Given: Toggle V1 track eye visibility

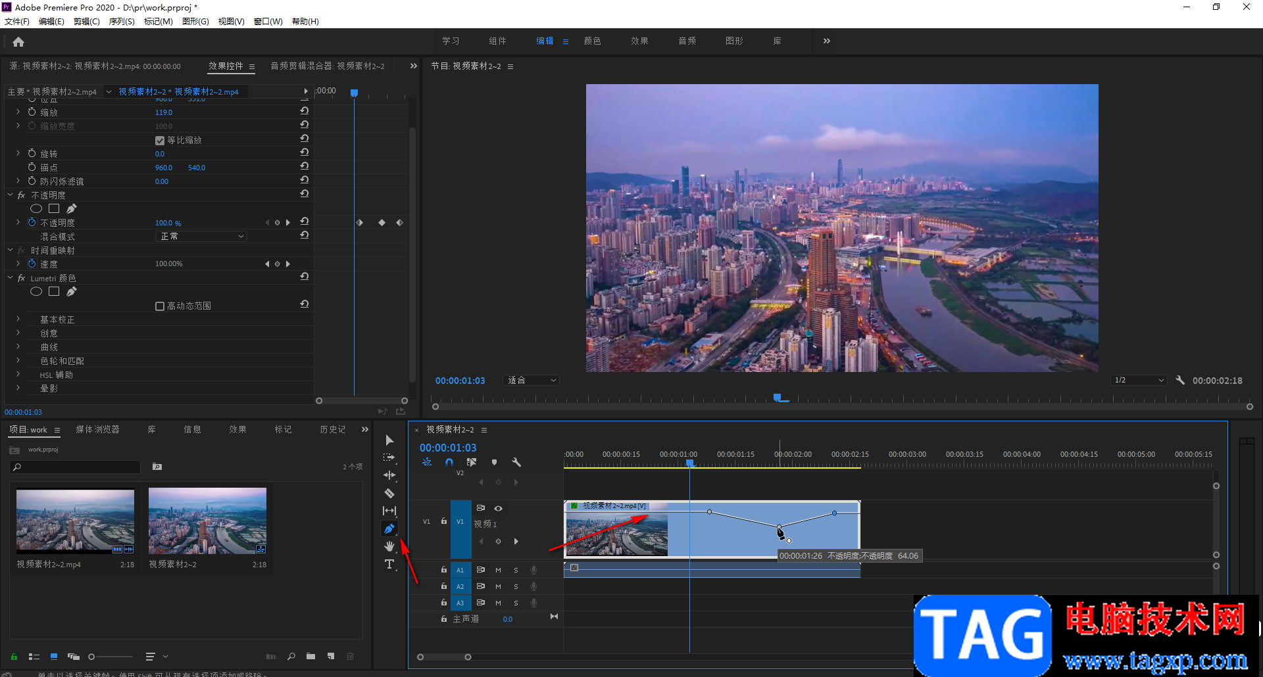Looking at the screenshot, I should (x=499, y=508).
